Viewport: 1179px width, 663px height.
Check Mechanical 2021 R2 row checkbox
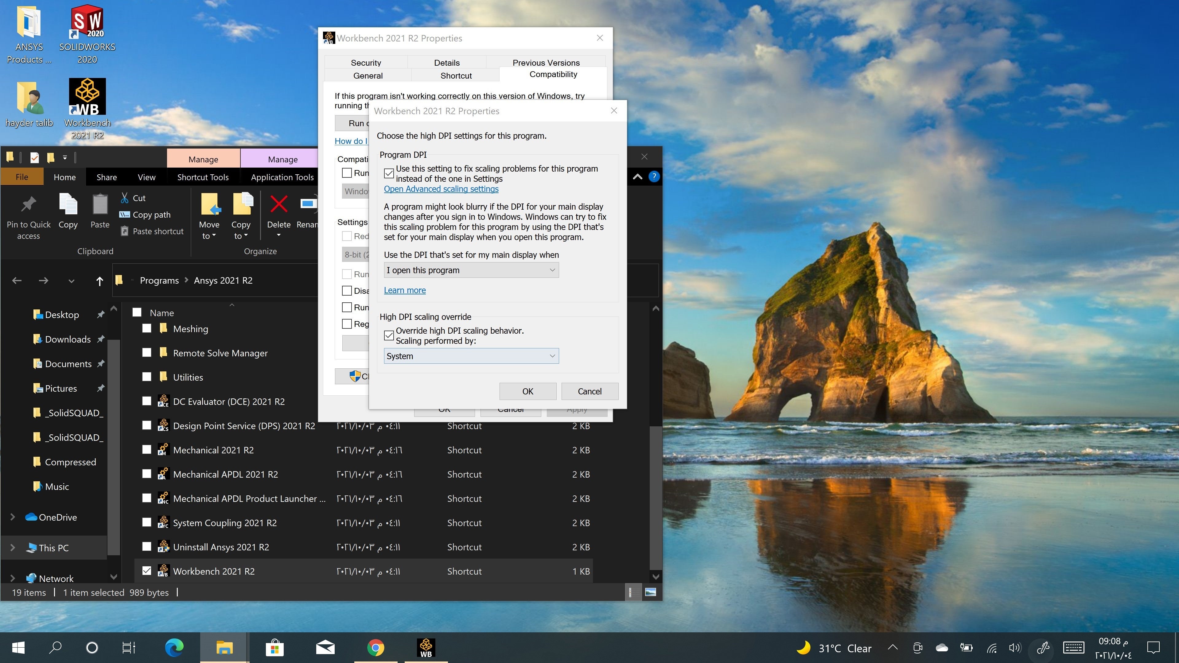(x=146, y=450)
